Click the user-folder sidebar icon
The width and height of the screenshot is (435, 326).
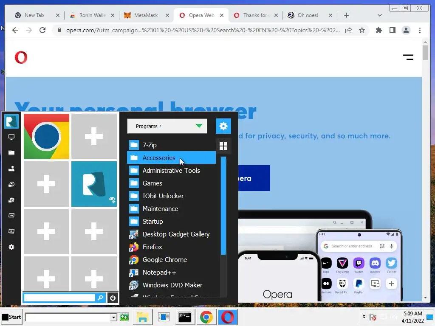point(11,169)
